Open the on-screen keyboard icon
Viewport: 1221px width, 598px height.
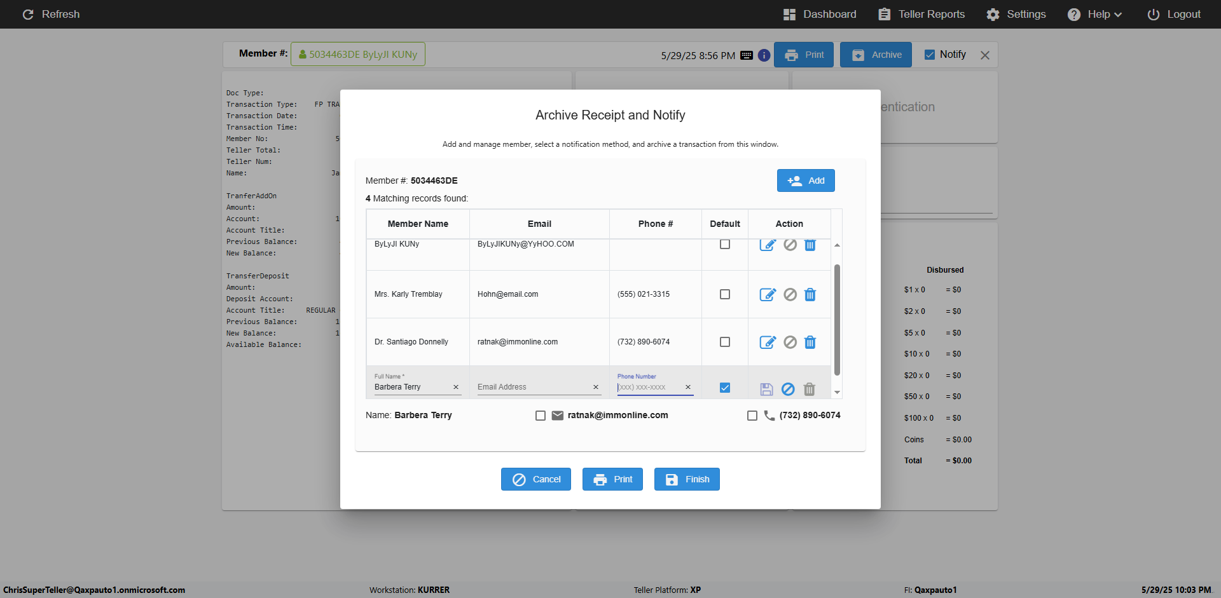pos(747,55)
